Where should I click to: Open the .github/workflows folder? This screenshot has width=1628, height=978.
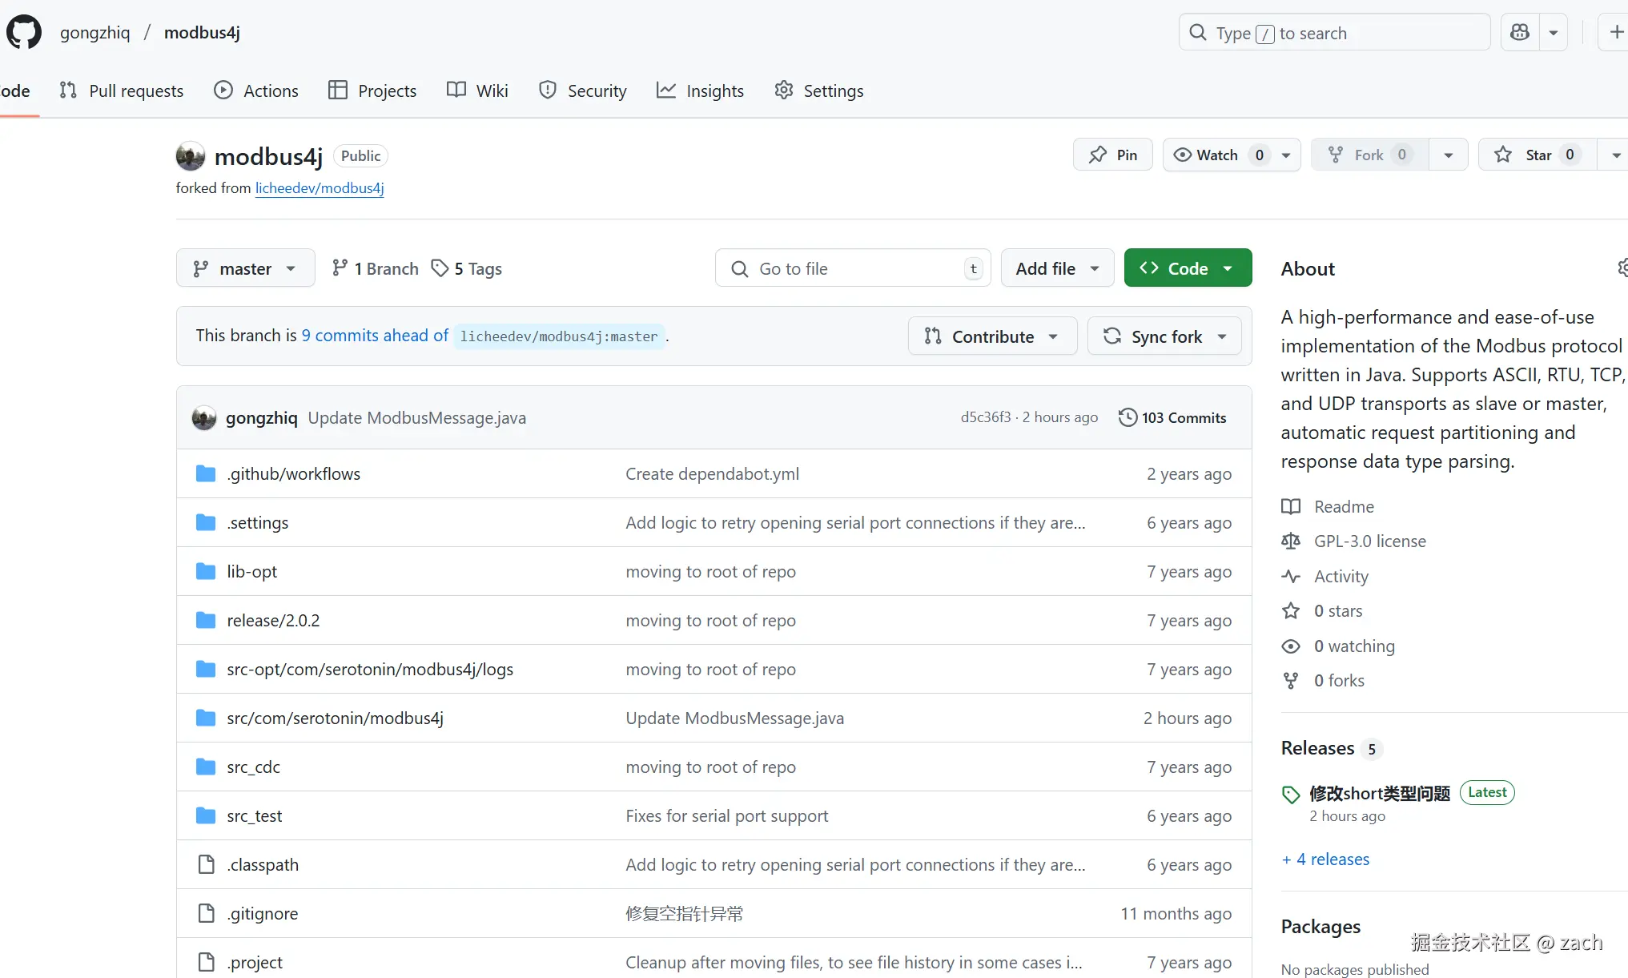click(293, 473)
